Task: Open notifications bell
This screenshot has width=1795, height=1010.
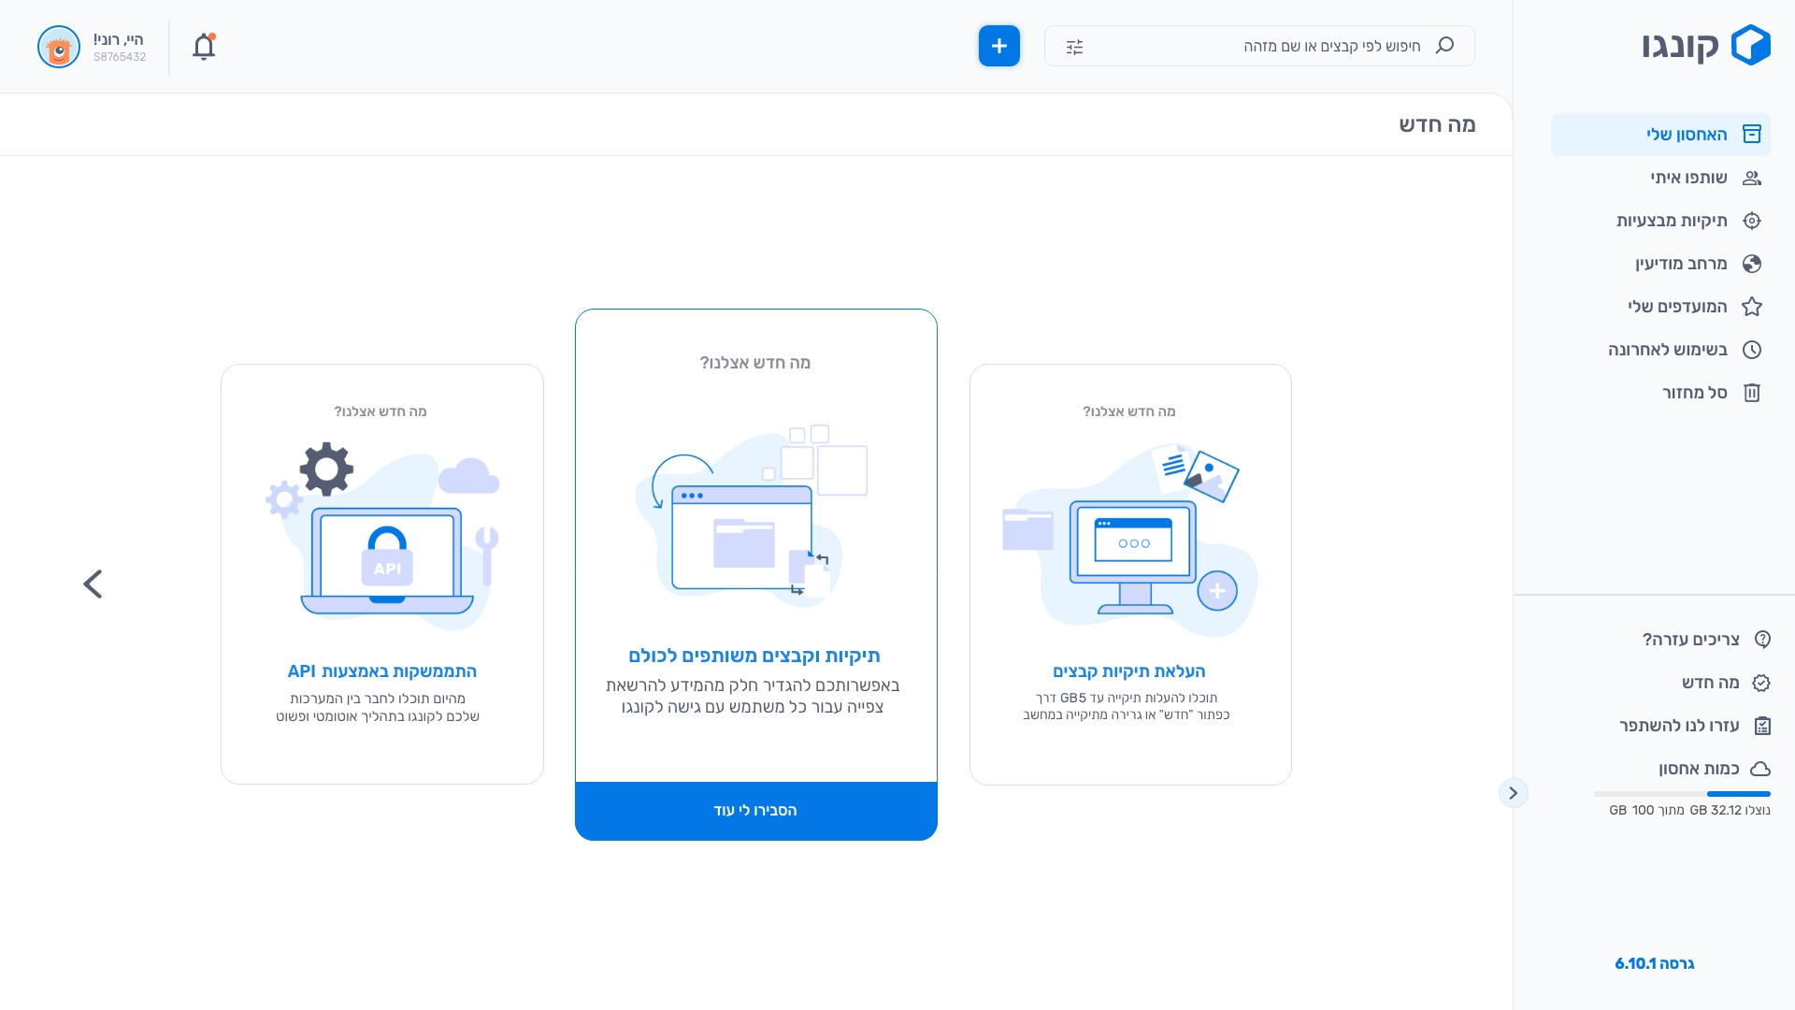Action: (204, 47)
